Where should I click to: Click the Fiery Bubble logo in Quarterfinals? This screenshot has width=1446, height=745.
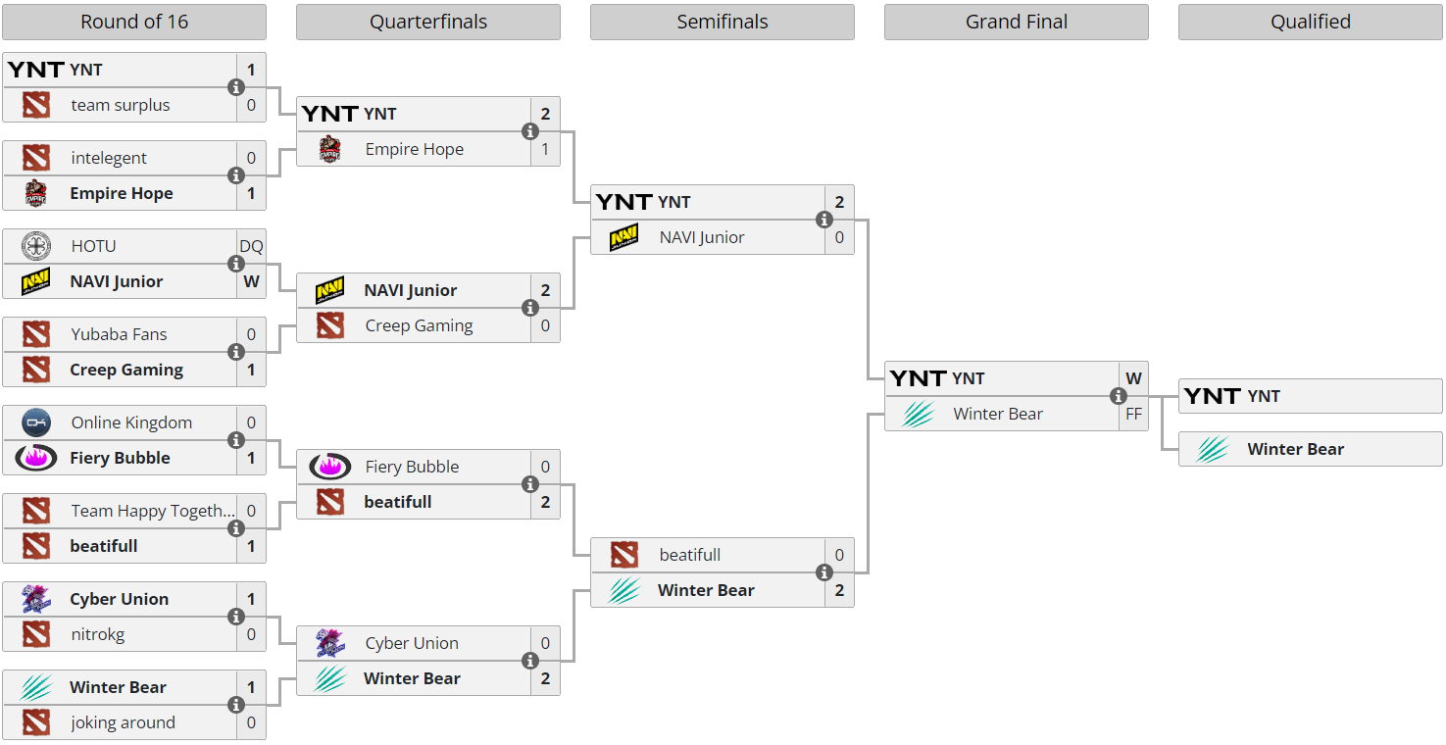point(330,467)
